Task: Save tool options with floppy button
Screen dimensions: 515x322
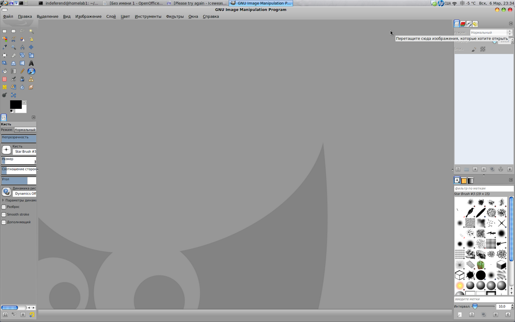Action: pyautogui.click(x=5, y=315)
